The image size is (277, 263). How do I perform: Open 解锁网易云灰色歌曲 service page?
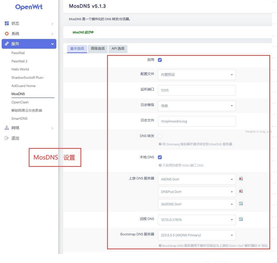[x=27, y=110]
